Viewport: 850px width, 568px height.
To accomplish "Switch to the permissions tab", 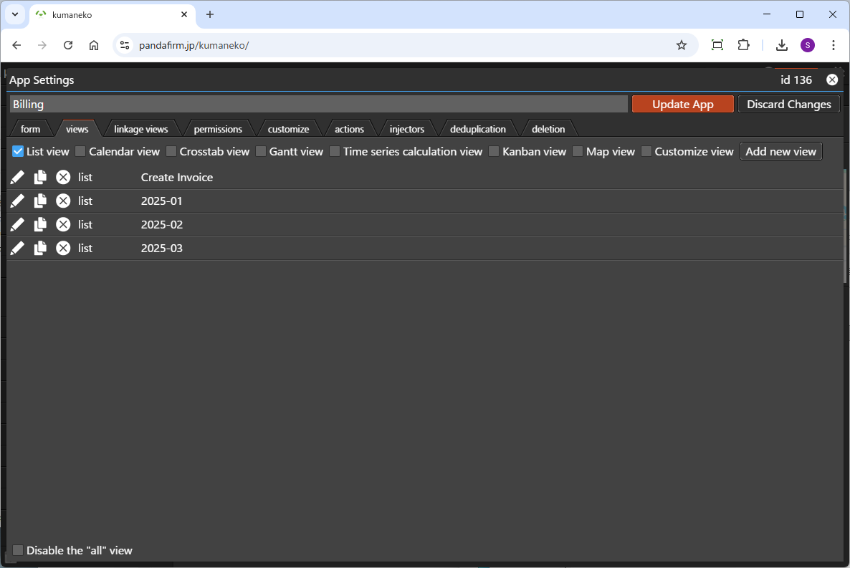I will (218, 130).
